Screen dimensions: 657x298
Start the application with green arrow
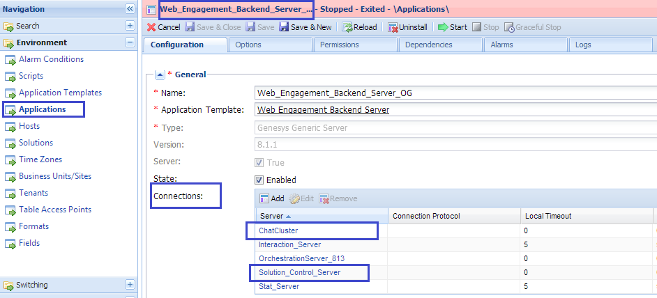pyautogui.click(x=442, y=27)
